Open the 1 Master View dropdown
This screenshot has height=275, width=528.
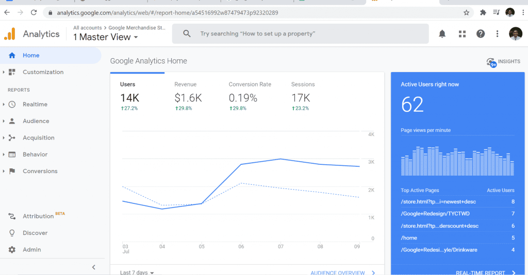click(106, 37)
